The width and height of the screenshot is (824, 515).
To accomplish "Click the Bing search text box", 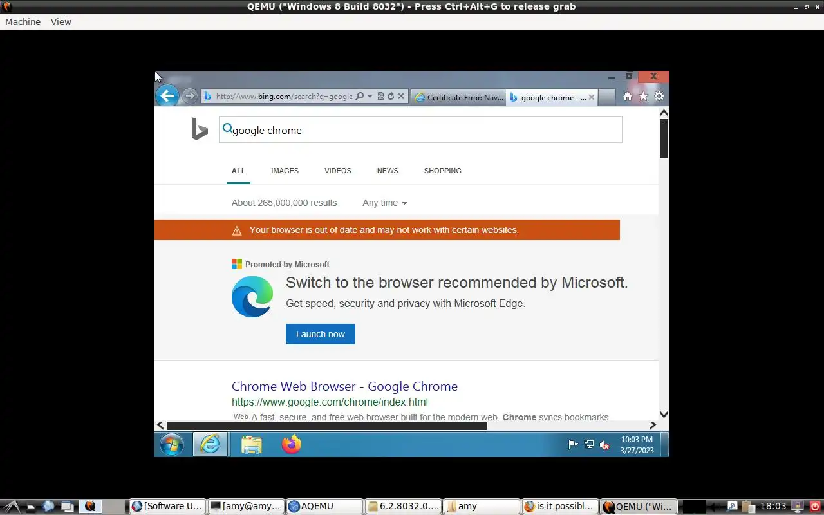I will (420, 129).
